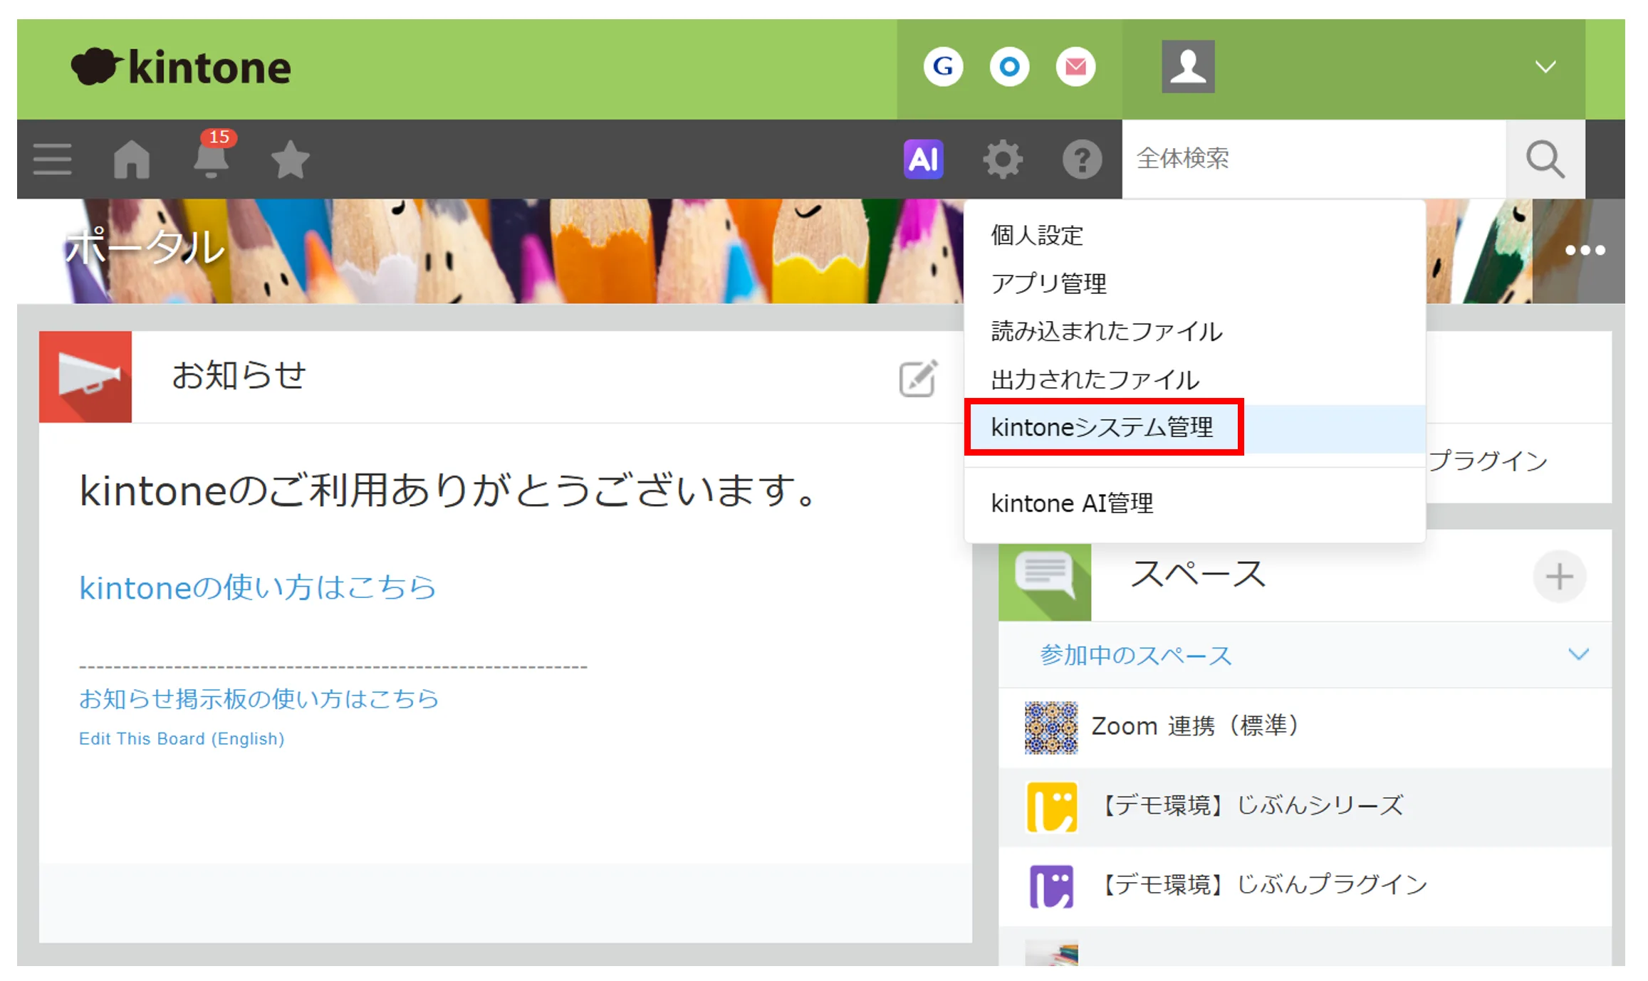Open the Garoon (G) service icon
Screen dimensions: 1648x981
coord(943,67)
